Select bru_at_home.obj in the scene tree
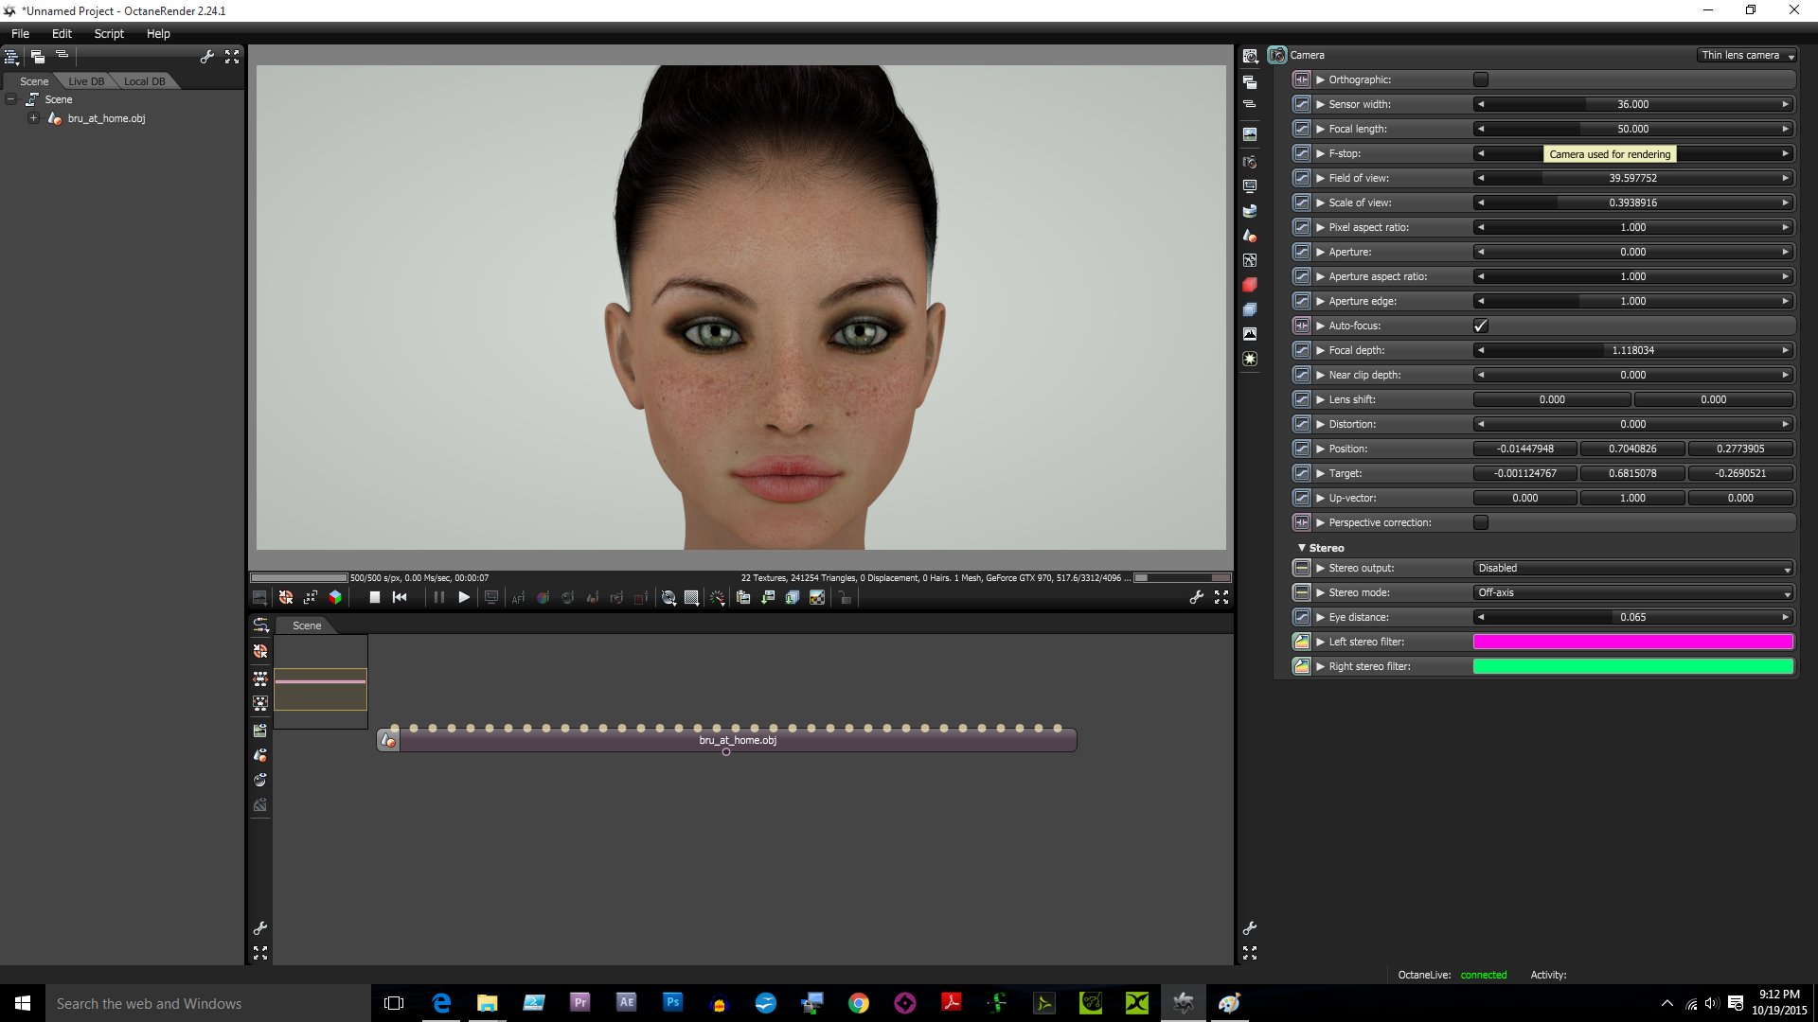 click(106, 118)
